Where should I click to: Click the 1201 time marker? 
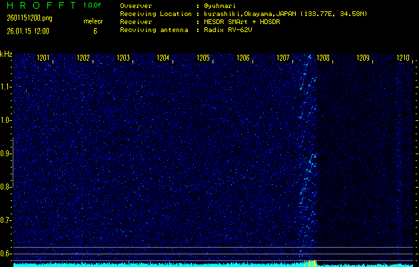click(43, 58)
